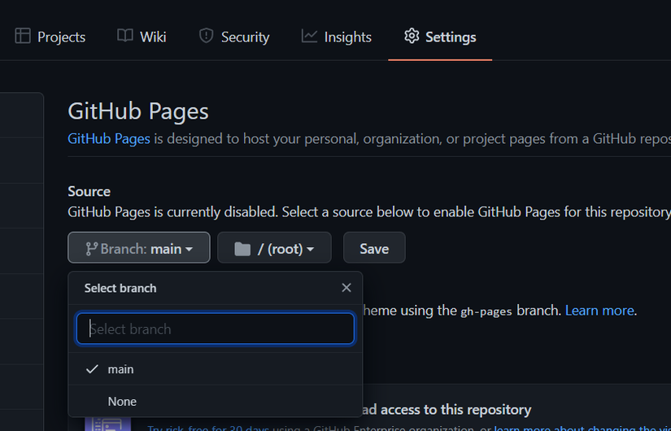Choose "None" in the branch list
Screen dimensions: 671x431
(x=122, y=402)
